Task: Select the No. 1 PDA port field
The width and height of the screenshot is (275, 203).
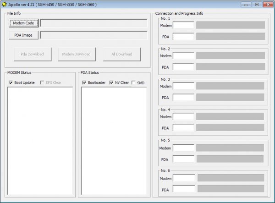Action: coord(183,37)
